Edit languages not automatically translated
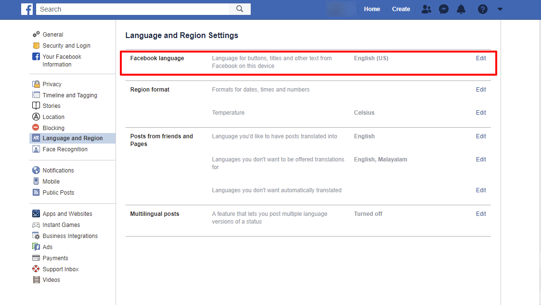 [481, 190]
